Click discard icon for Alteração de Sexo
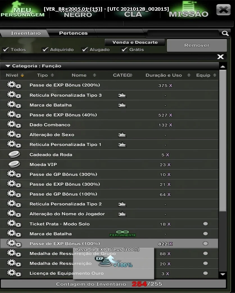 (x=122, y=135)
